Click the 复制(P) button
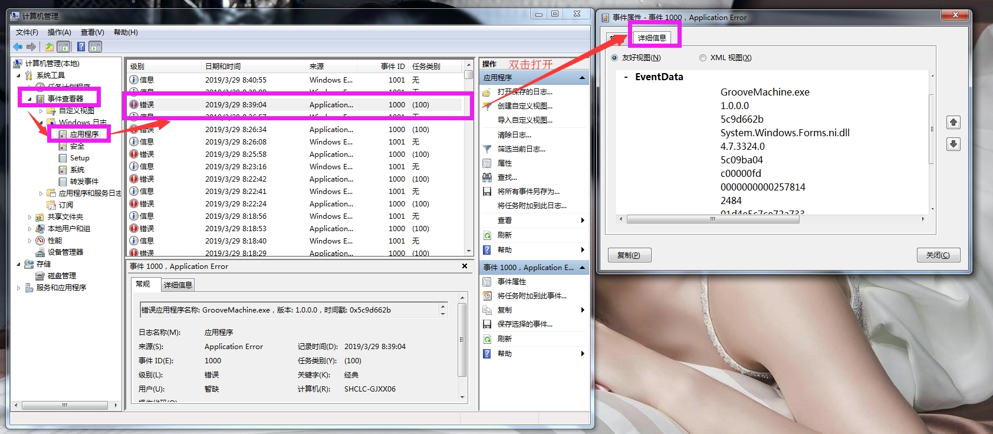 [629, 255]
